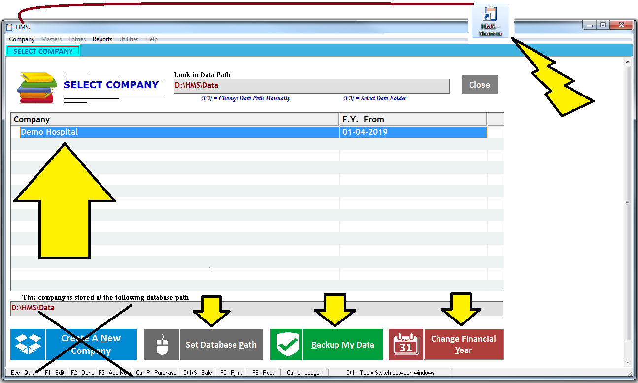Click the calendar 31 icon beside Change Financial Year
The width and height of the screenshot is (638, 383).
pos(405,344)
